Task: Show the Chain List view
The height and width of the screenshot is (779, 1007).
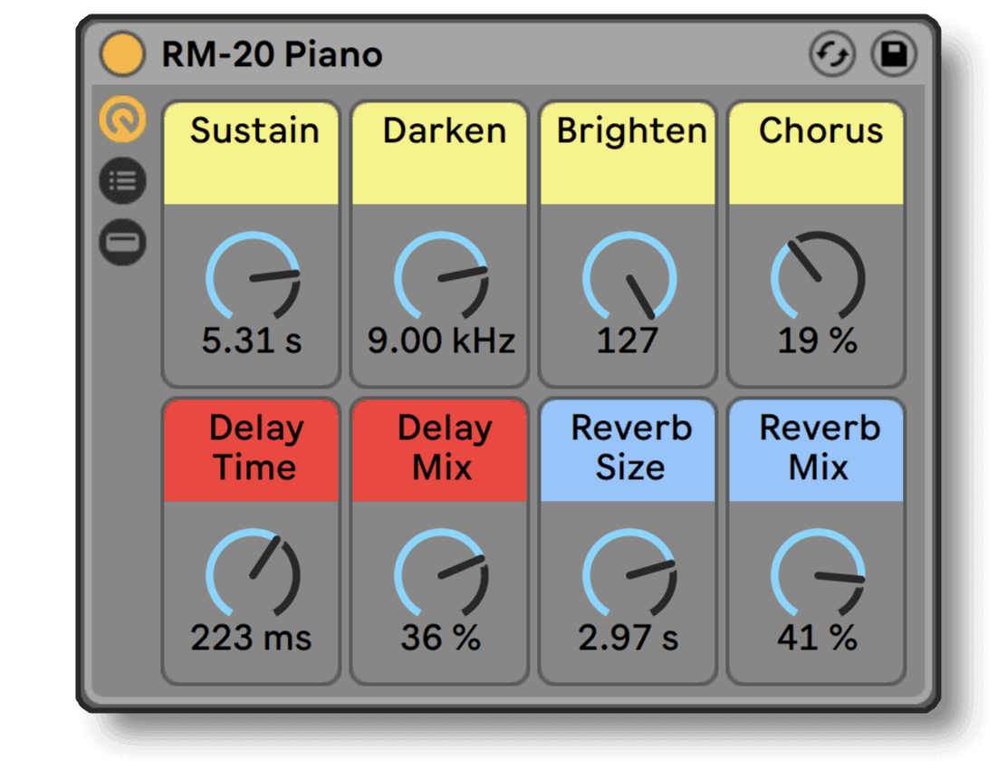Action: 122,181
